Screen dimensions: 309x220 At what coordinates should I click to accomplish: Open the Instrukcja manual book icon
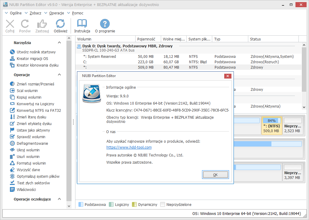pyautogui.click(x=82, y=24)
